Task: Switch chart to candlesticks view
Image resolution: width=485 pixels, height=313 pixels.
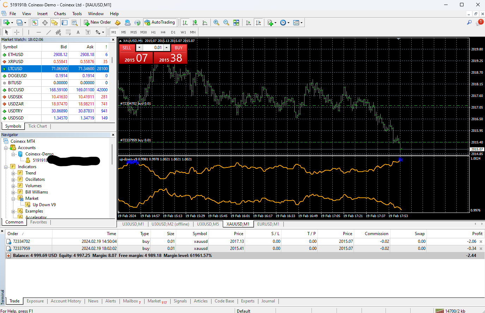Action: [x=195, y=23]
